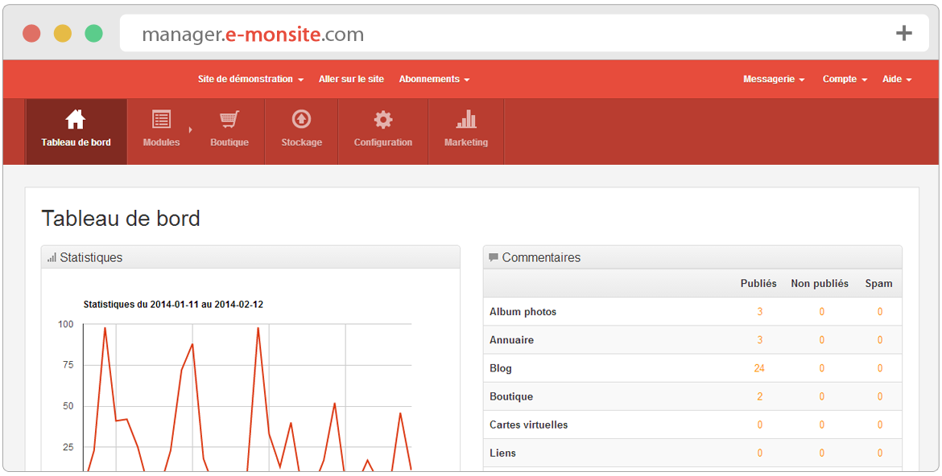The image size is (942, 476).
Task: Expand the Site de démonstration dropdown
Action: 250,80
